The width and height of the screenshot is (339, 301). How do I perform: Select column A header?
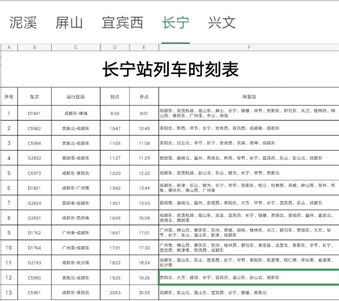(10, 47)
